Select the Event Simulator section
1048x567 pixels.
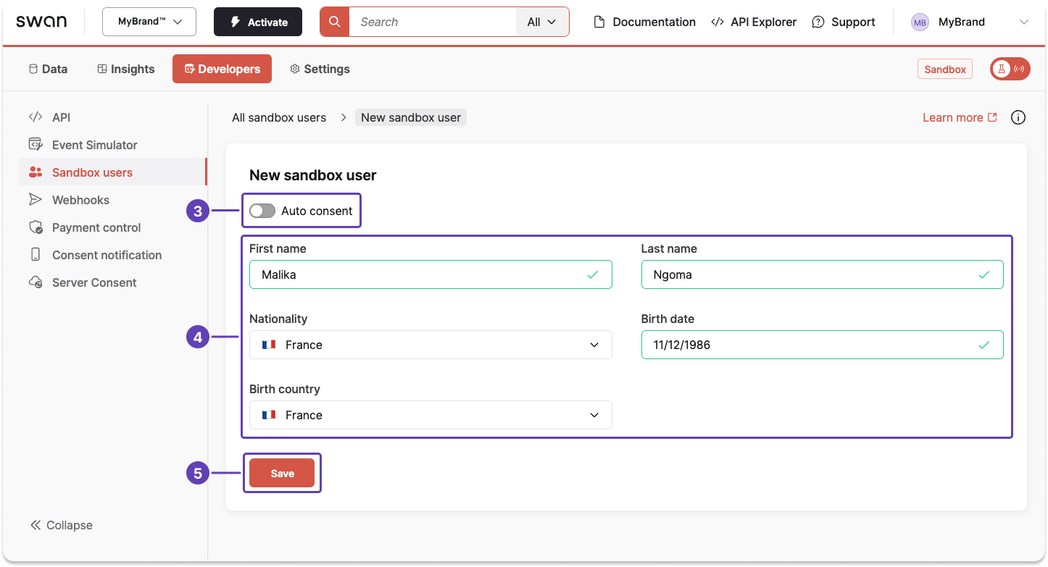point(94,144)
